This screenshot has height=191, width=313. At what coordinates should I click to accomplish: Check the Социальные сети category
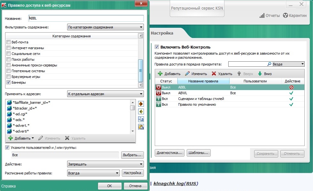click(8, 54)
